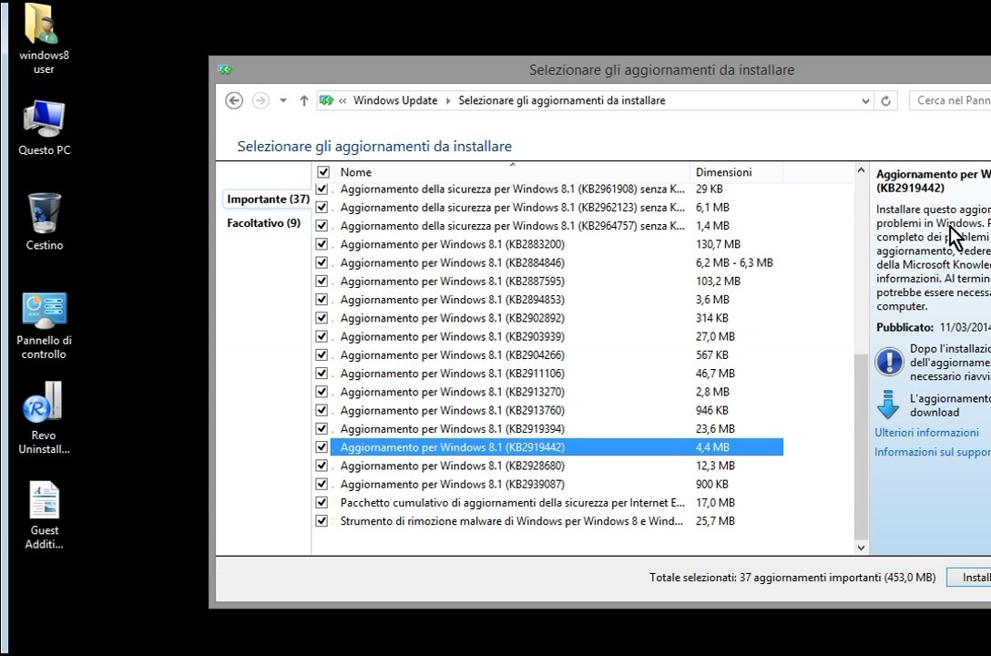
Task: Select the Cestino recycle bin icon
Action: click(45, 221)
